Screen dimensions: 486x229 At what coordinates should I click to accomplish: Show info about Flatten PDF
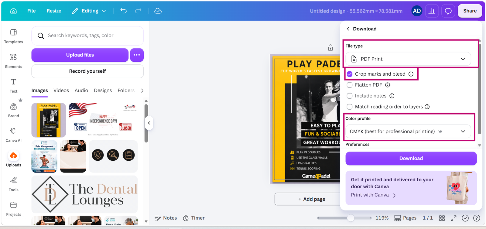[x=388, y=85]
